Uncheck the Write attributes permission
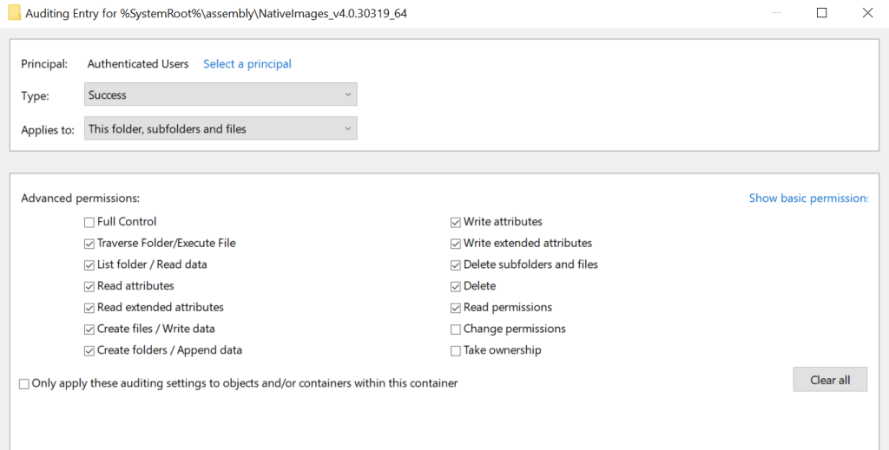 [x=456, y=222]
